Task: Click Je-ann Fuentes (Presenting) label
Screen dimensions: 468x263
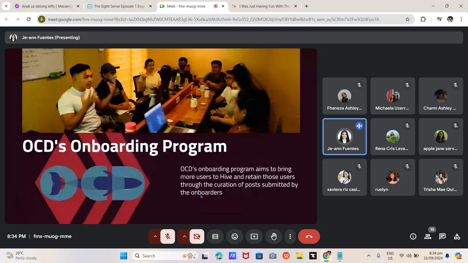Action: tap(51, 38)
